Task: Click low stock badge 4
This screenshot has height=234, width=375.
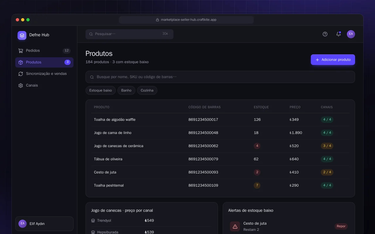Action: tap(257, 146)
